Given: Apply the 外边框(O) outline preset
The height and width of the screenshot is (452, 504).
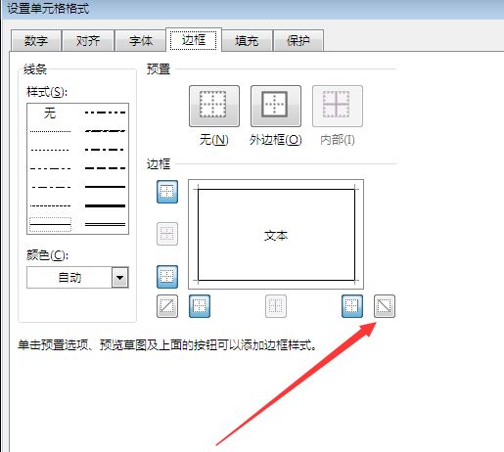Looking at the screenshot, I should 276,106.
